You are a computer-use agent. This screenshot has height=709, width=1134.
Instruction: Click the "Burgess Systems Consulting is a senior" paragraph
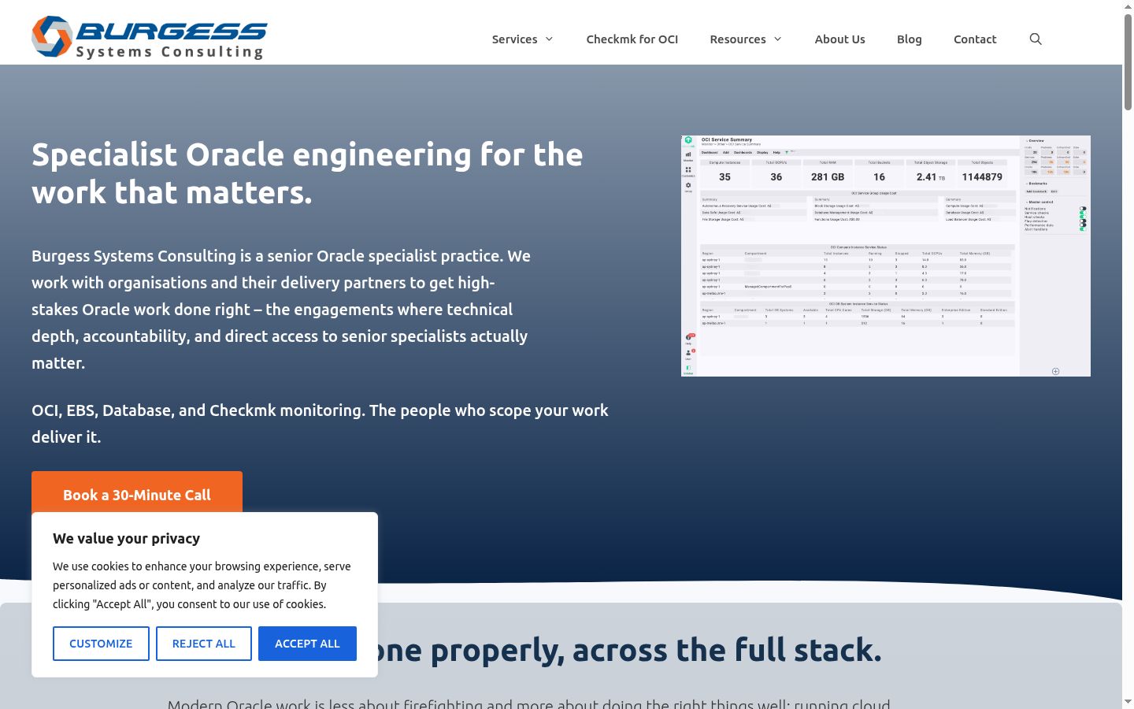pyautogui.click(x=281, y=310)
